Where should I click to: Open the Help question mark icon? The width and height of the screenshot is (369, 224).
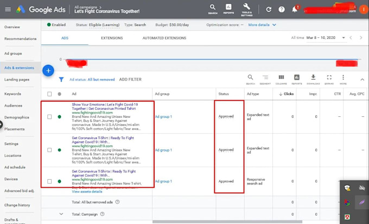click(282, 9)
